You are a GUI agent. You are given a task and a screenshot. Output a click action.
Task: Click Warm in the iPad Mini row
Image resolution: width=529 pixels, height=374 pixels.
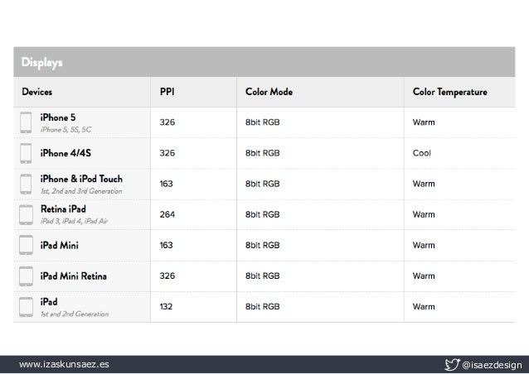pyautogui.click(x=424, y=245)
